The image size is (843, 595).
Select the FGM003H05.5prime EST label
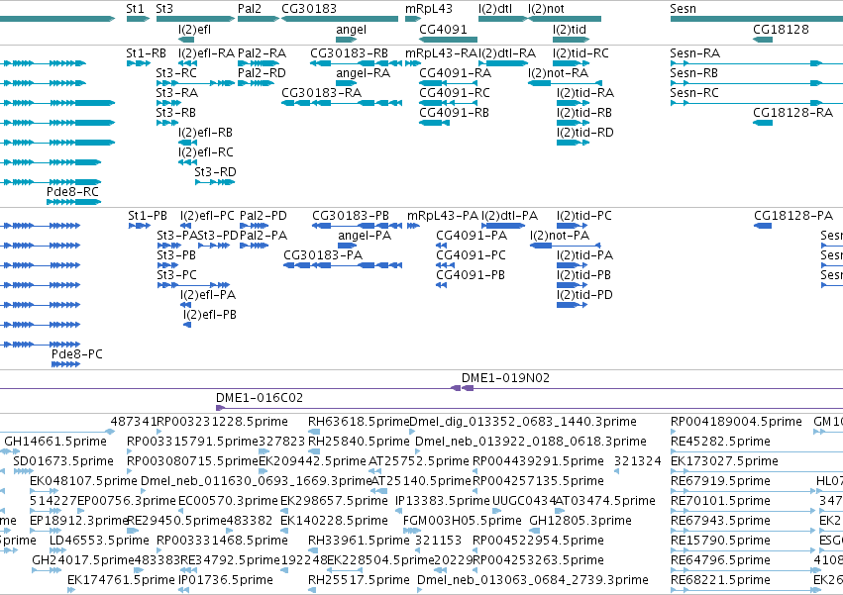click(x=463, y=521)
